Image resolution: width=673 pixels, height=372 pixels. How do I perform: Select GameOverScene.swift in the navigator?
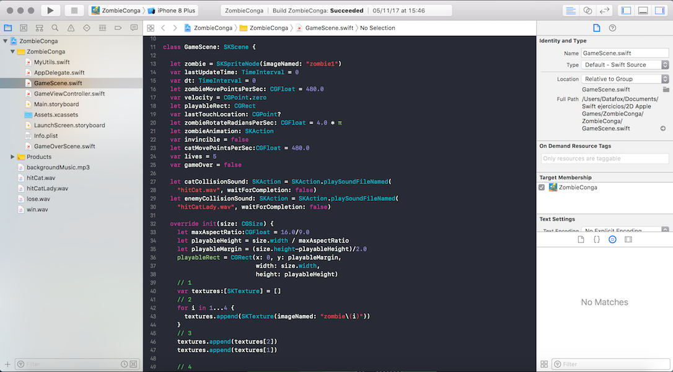(x=64, y=146)
